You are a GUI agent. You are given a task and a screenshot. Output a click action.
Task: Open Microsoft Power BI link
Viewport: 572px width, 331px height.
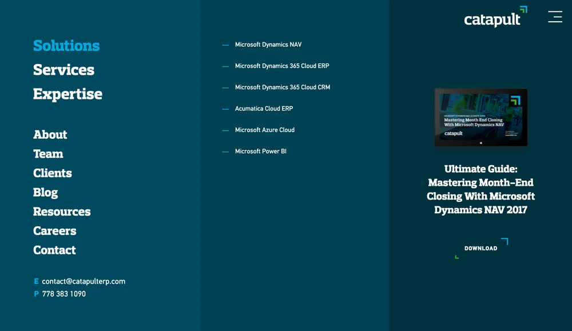(x=260, y=151)
